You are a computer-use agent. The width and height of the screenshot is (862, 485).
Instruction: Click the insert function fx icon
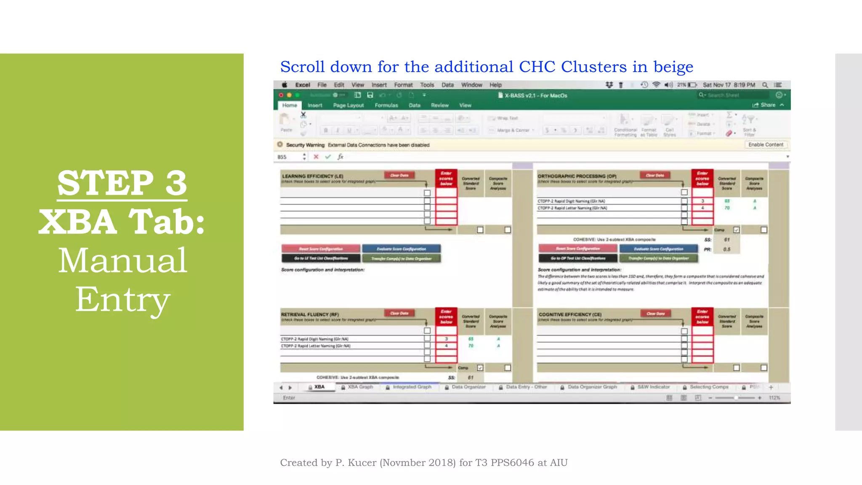click(340, 157)
